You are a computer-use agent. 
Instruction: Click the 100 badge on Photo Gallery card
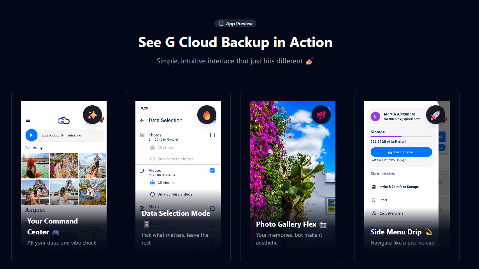[321, 115]
